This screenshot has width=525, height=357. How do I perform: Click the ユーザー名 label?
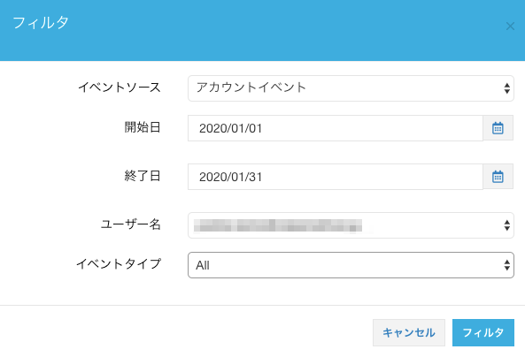pos(131,224)
